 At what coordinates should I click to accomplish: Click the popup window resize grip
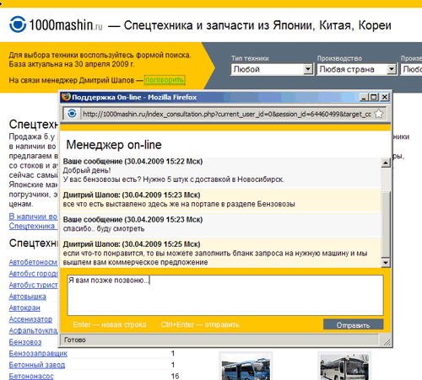[387, 341]
